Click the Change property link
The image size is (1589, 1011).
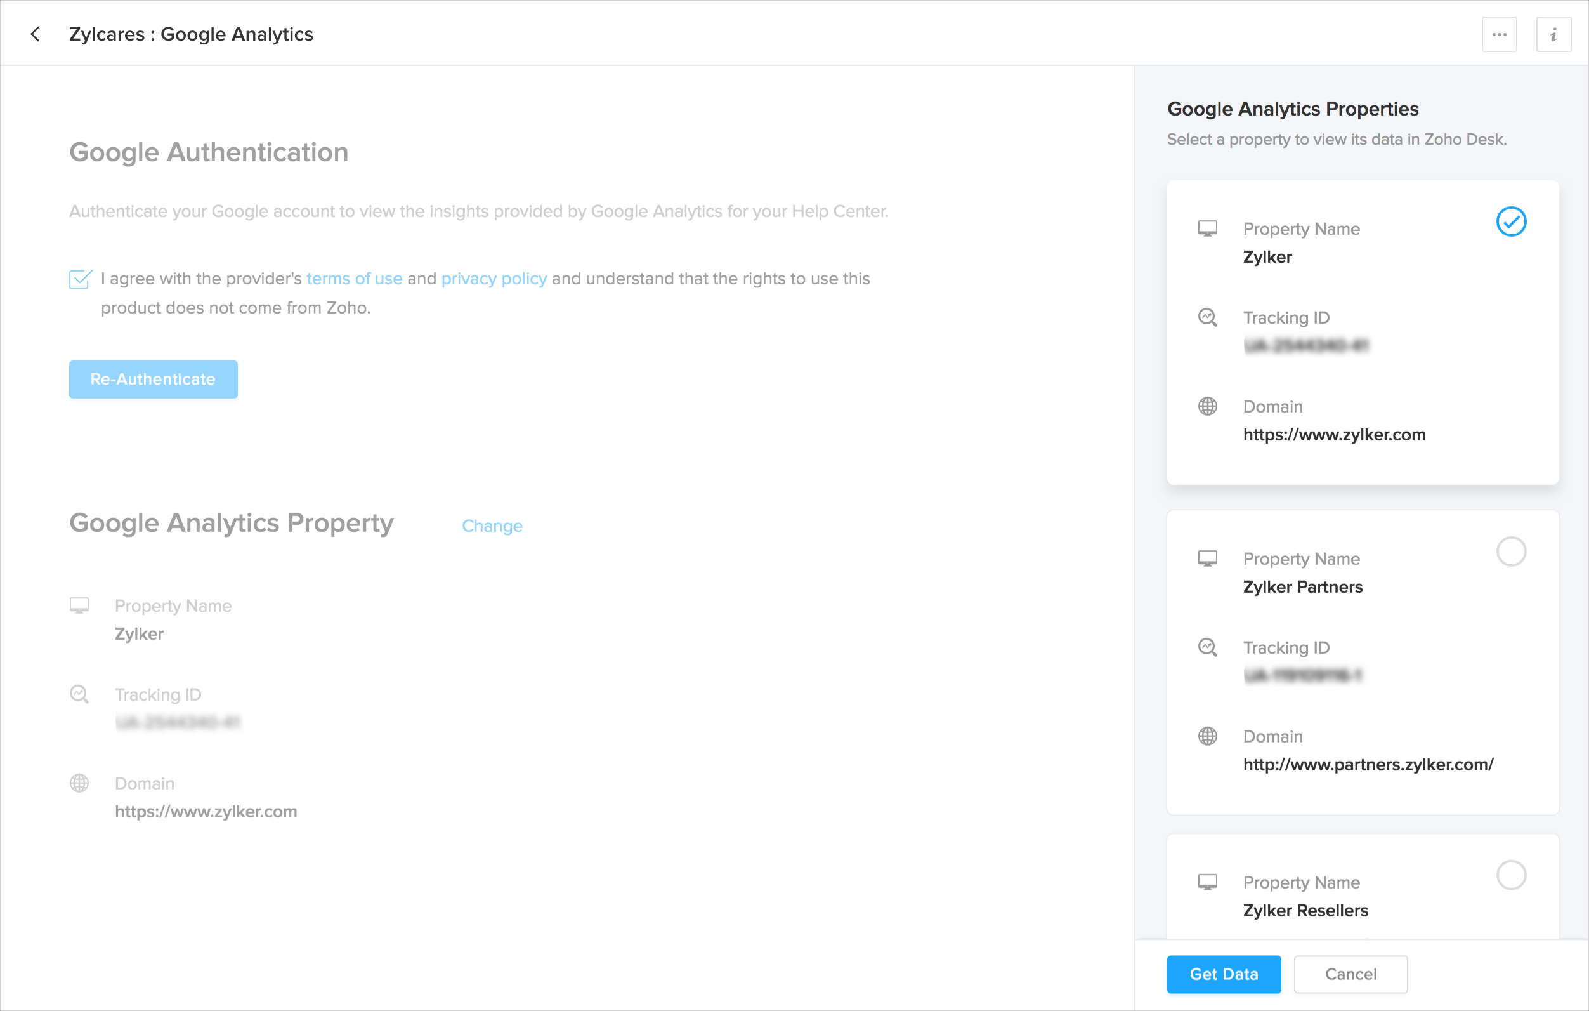click(492, 525)
